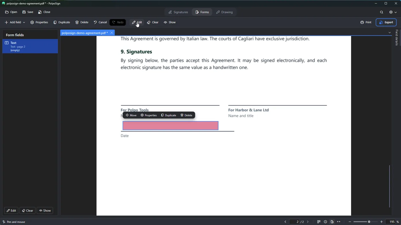Click the Redo button
The image size is (401, 225).
point(118,22)
